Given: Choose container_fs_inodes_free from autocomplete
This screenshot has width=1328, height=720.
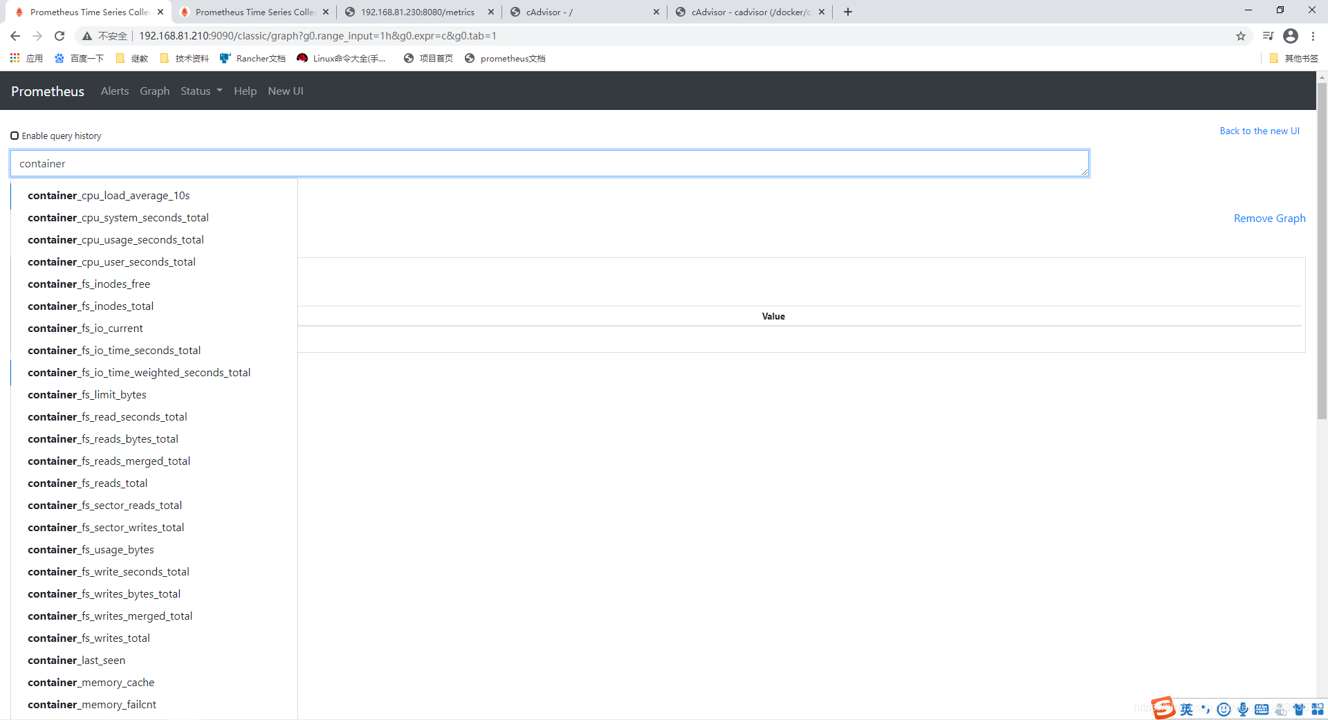Looking at the screenshot, I should click(x=154, y=284).
